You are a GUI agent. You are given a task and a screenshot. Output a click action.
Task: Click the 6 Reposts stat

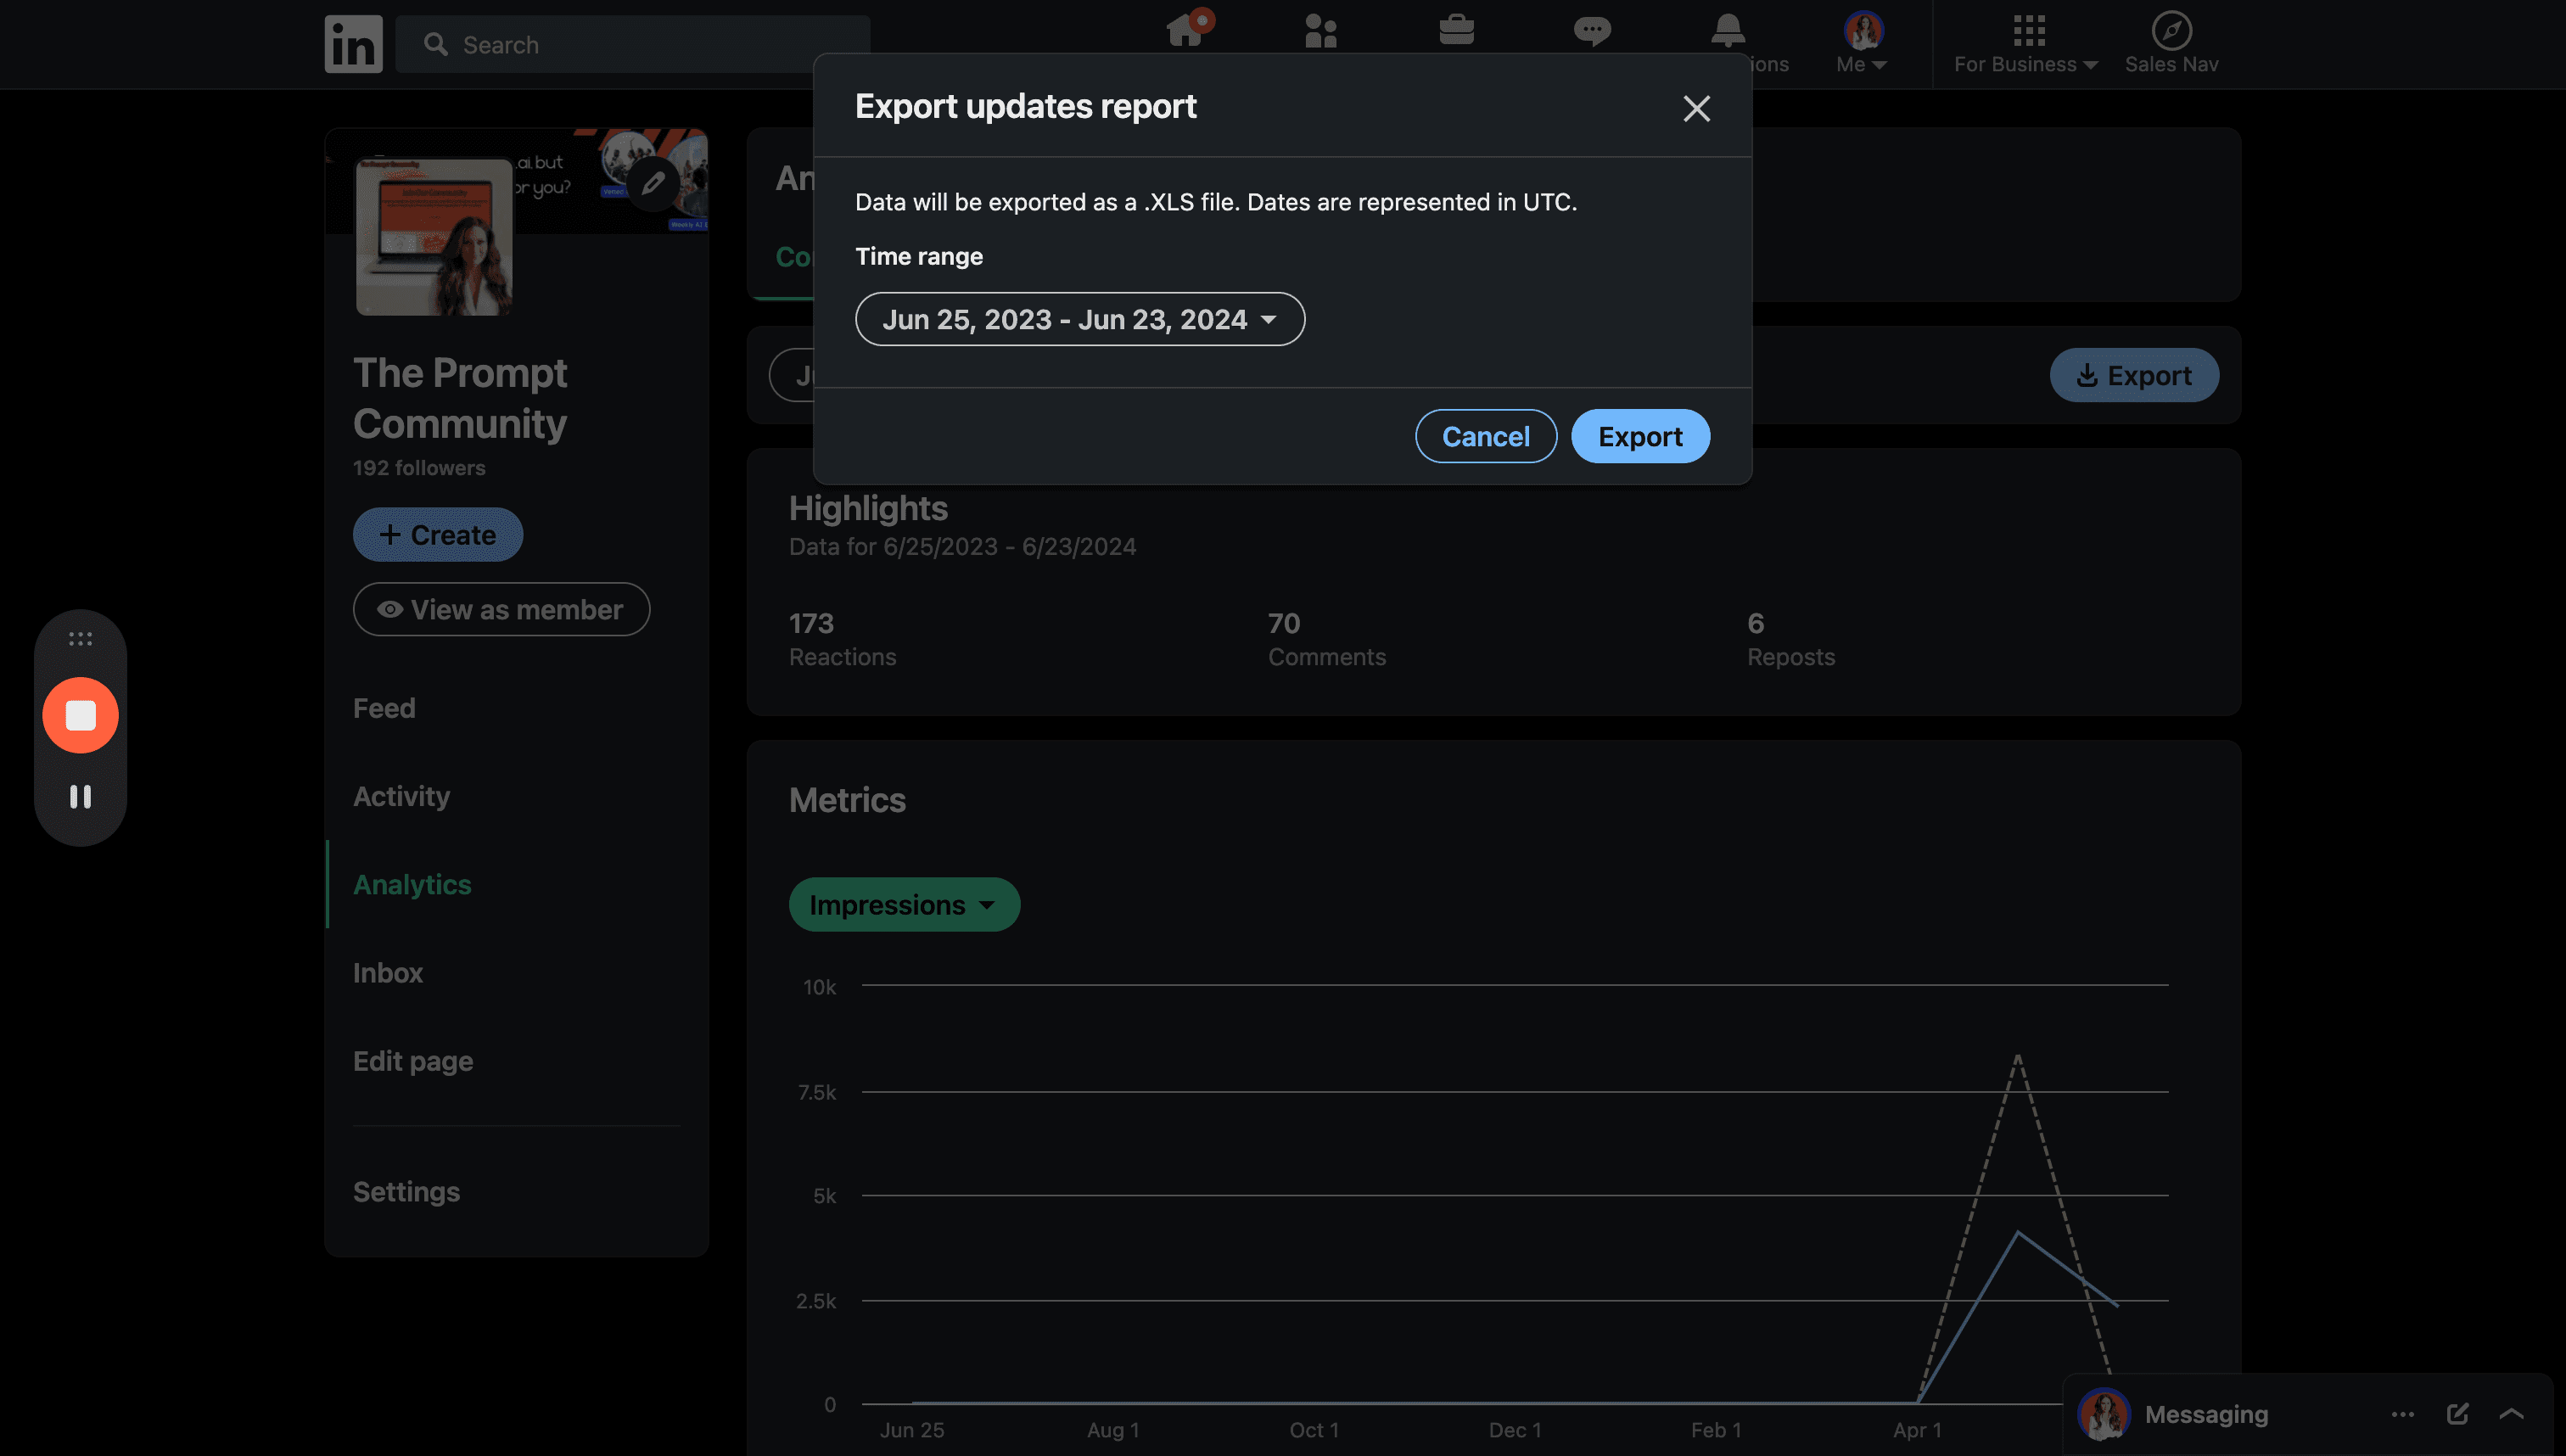(x=1790, y=638)
